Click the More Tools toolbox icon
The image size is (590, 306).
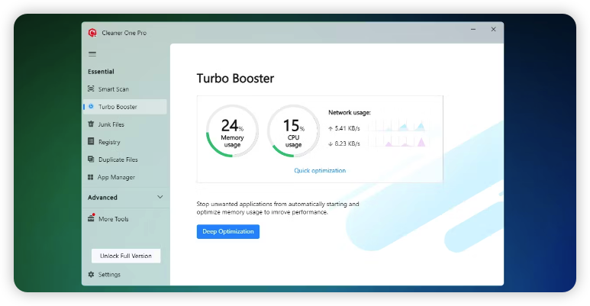pos(91,218)
